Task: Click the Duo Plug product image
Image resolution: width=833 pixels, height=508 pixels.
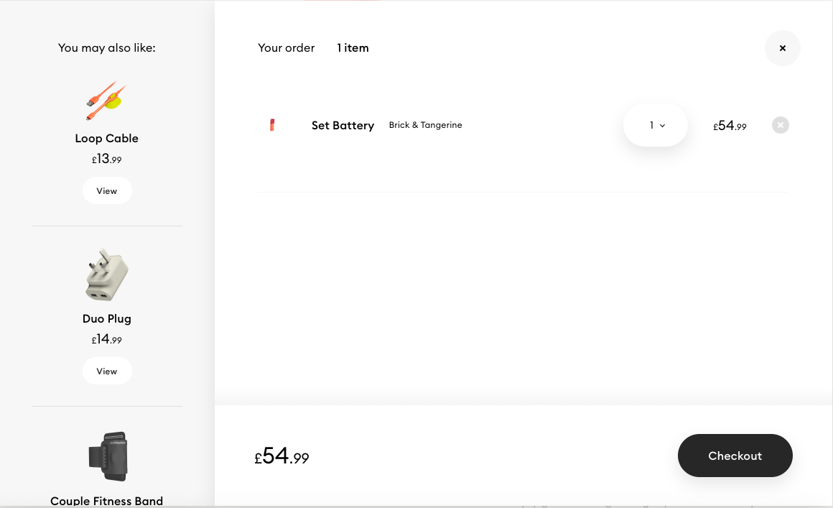Action: 107,275
